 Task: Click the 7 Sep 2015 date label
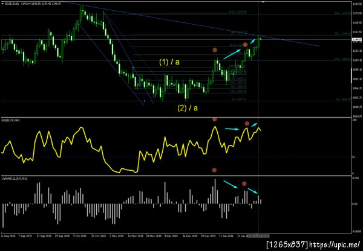point(25,237)
